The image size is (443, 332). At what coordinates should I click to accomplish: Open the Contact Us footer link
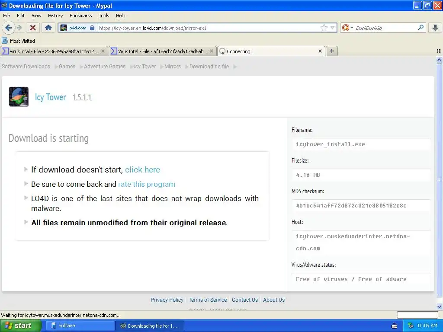(245, 300)
